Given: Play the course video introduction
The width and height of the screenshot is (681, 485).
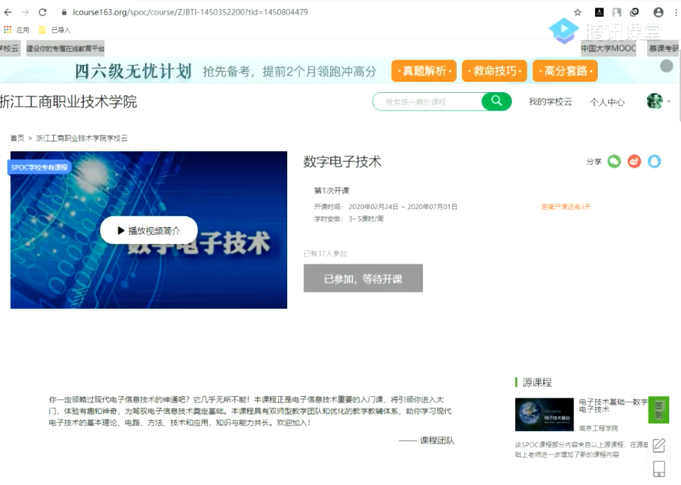Looking at the screenshot, I should point(149,231).
